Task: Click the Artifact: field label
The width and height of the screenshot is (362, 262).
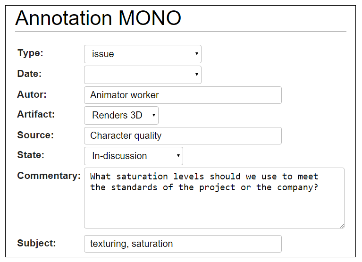Action: [x=36, y=114]
